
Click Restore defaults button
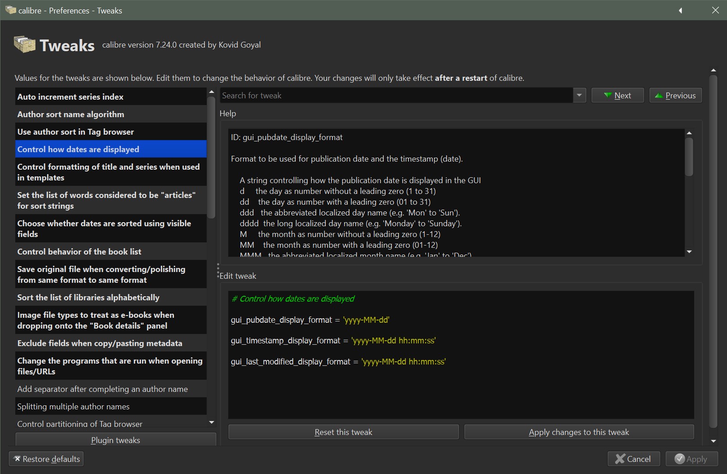[46, 459]
